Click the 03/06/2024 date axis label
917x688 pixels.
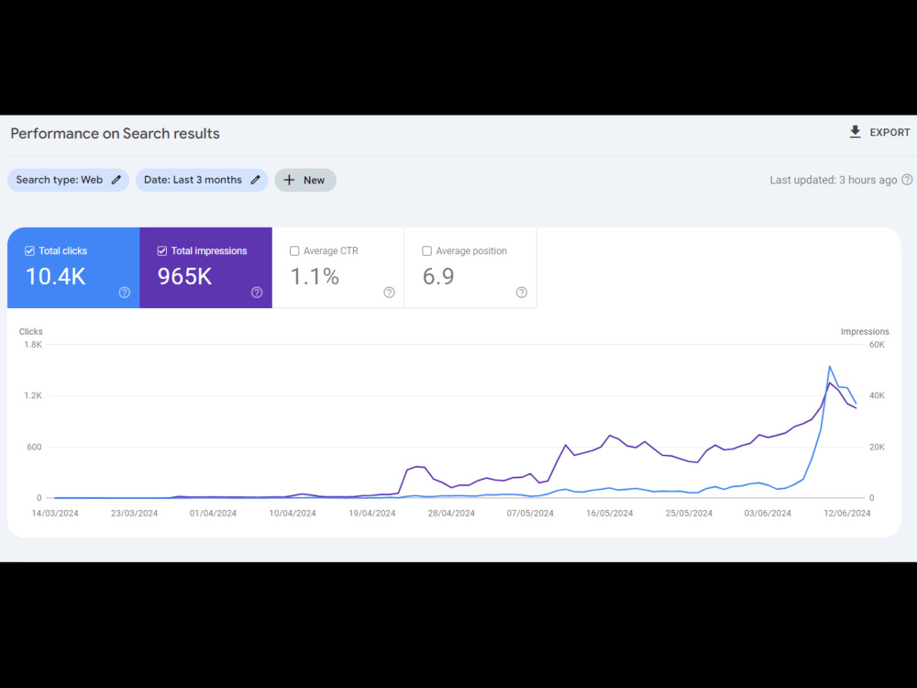pyautogui.click(x=768, y=513)
